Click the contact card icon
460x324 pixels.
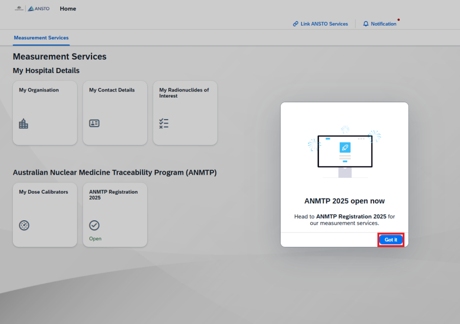click(94, 123)
